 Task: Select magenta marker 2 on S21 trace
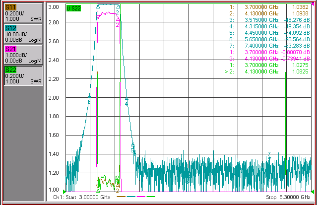(x=118, y=20)
